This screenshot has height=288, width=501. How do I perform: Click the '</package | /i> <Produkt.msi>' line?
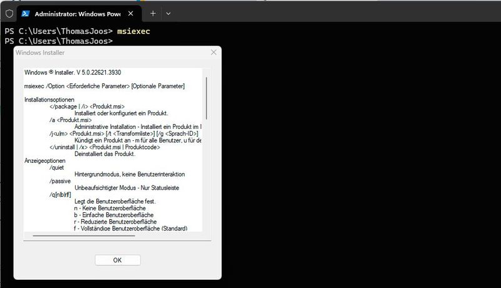87,106
